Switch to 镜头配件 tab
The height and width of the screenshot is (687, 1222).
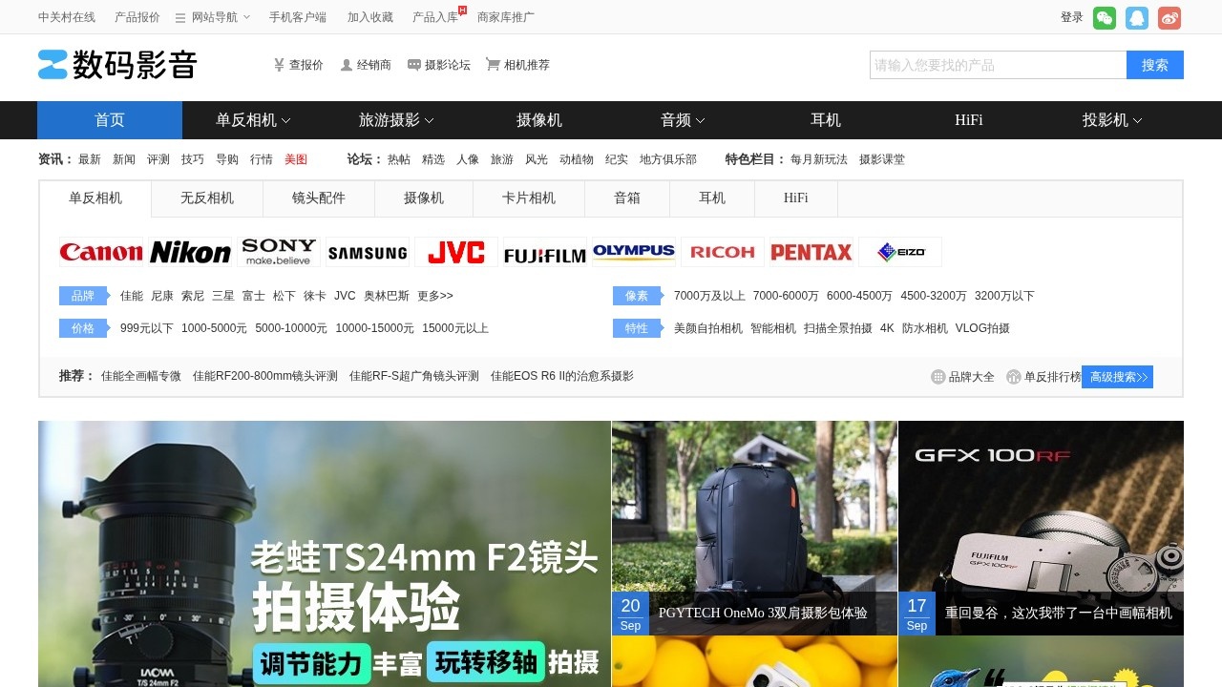[x=319, y=198]
